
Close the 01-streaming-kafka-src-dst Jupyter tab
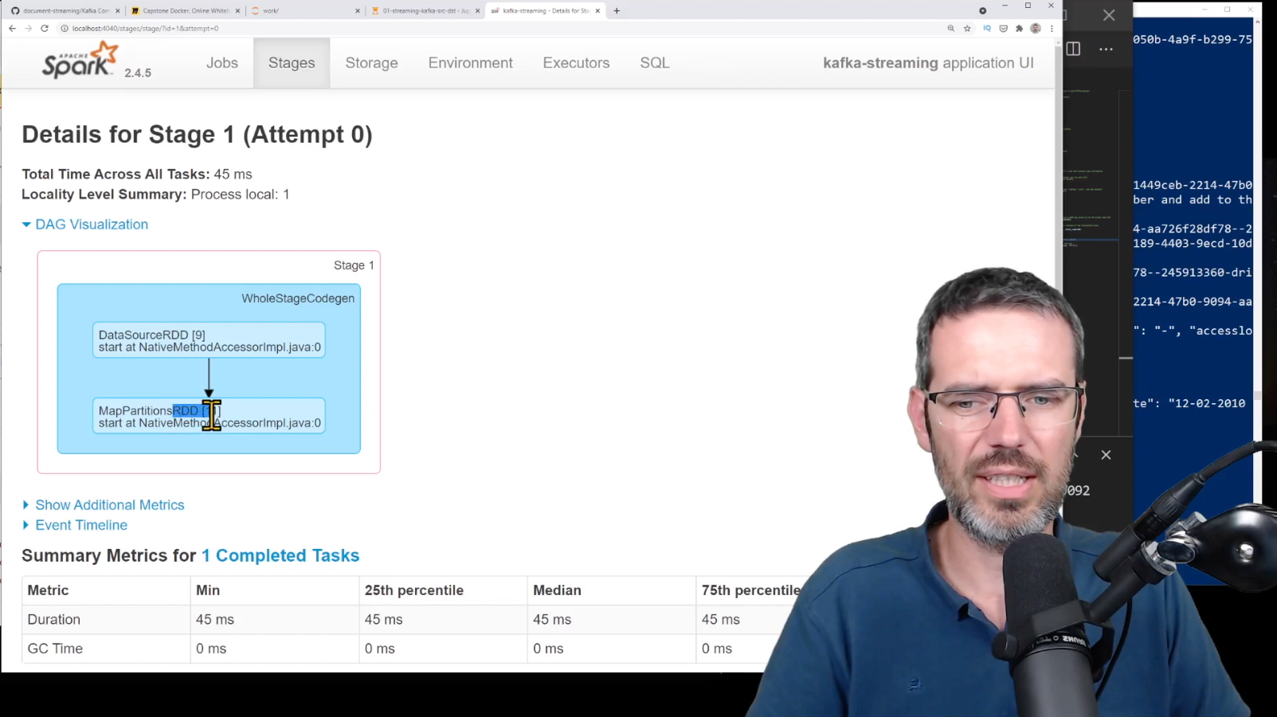[477, 11]
